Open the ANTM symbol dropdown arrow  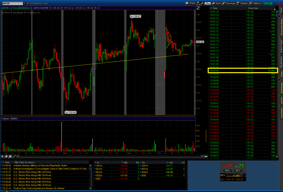25,3
